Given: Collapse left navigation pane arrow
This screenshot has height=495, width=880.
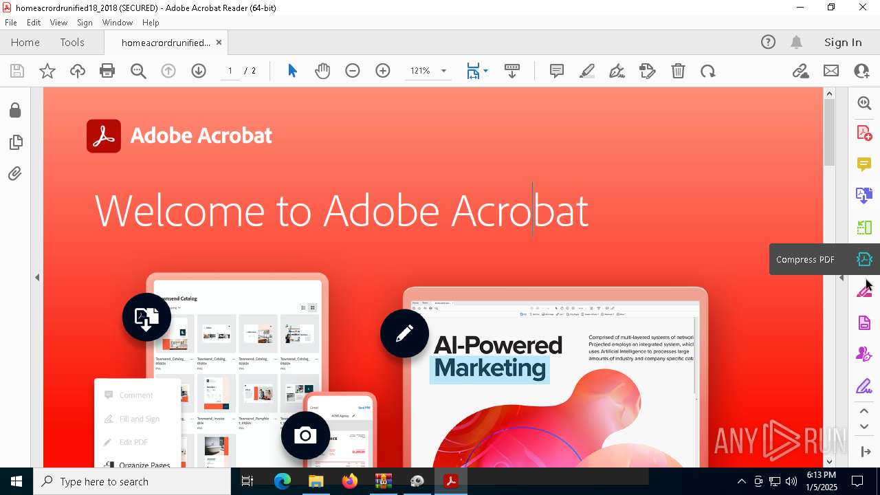Looking at the screenshot, I should tap(37, 278).
